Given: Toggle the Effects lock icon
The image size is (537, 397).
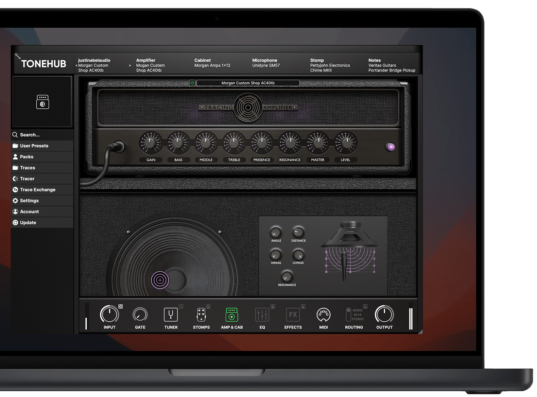Looking at the screenshot, I should [303, 306].
